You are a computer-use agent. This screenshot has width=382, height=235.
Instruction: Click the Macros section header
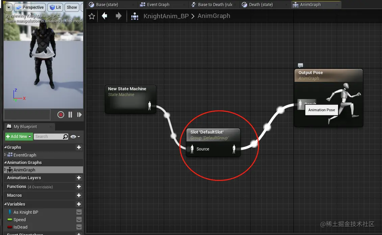15,195
